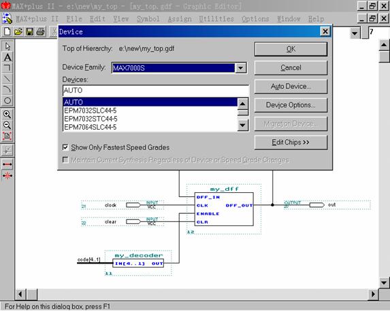Click OK in Device dialog
390x311 pixels.
tap(291, 49)
